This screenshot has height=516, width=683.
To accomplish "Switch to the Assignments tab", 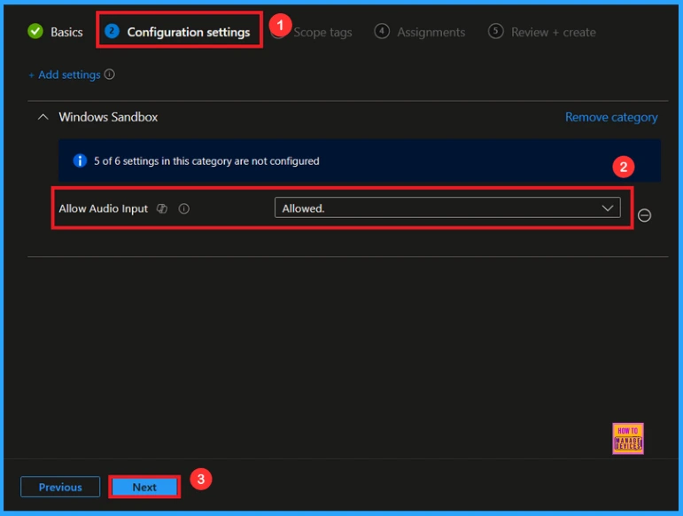I will pyautogui.click(x=431, y=32).
